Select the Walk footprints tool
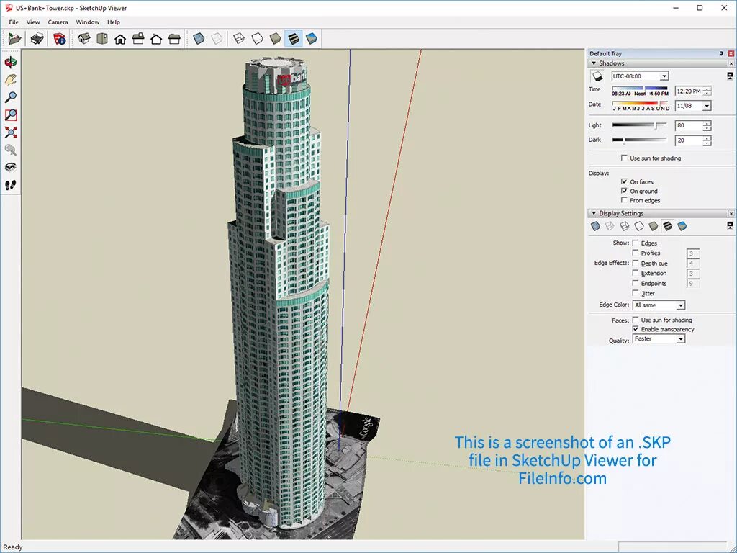The image size is (737, 553). [x=10, y=185]
